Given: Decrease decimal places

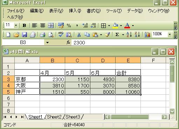Looking at the screenshot, I should tap(93, 26).
